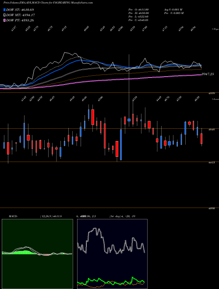
Task: Click the '(12,26,9) 4611.8' MACD parameters text
Action: click(51, 216)
